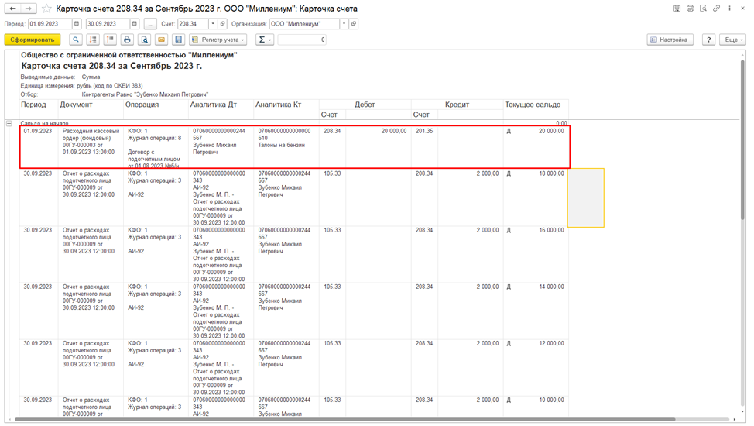
Task: Open help with the question mark button
Action: coord(708,40)
